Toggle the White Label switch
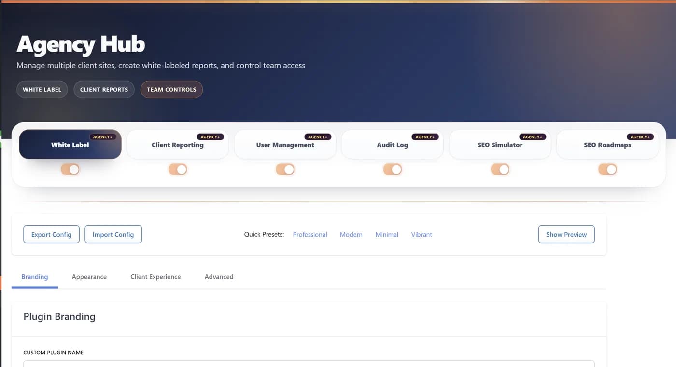This screenshot has width=676, height=367. tap(70, 169)
